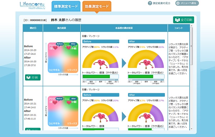Click the history list scrollbar thumb
The image size is (215, 137).
191,46
